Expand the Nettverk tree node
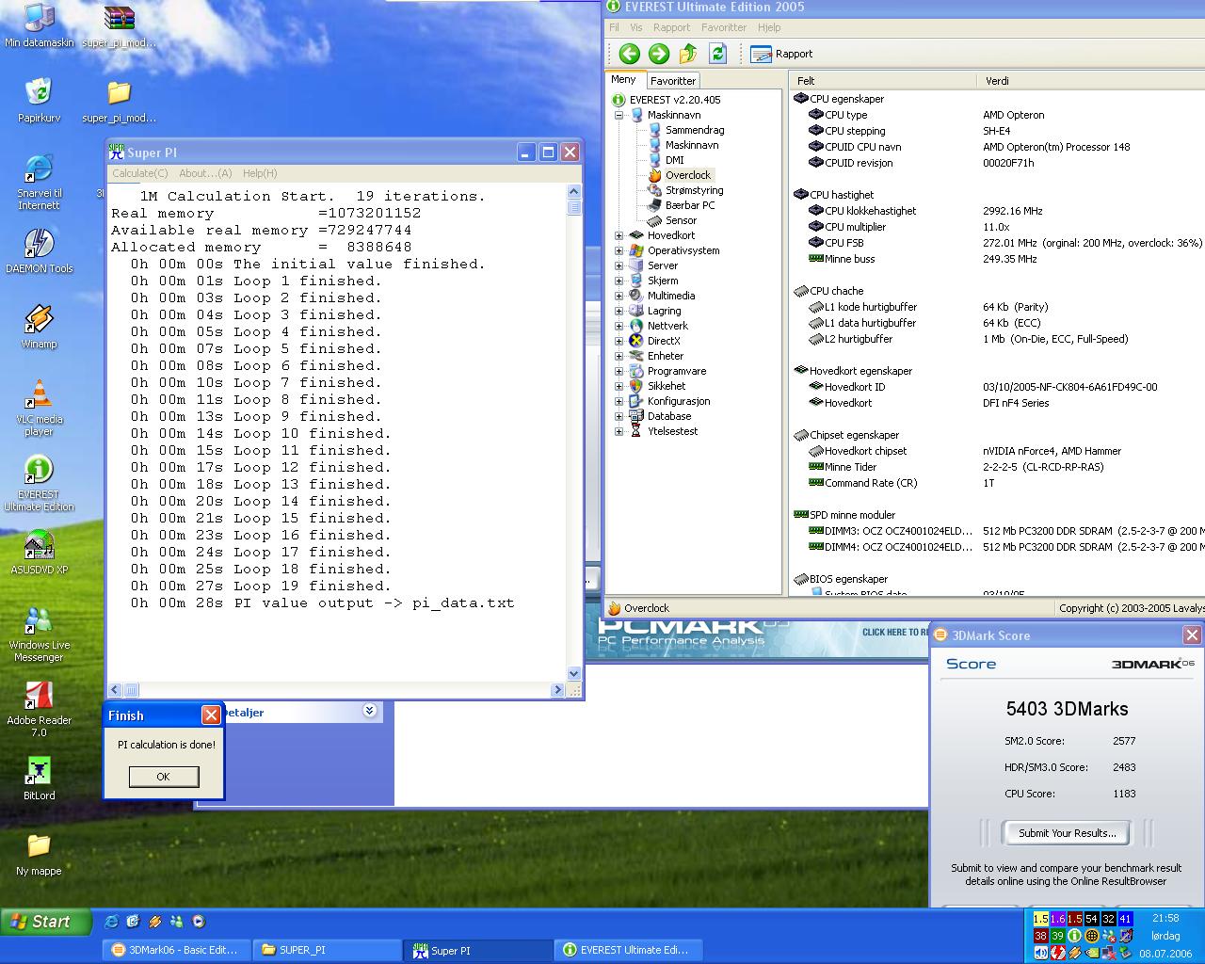Screen dimensions: 1205x964 tap(619, 326)
